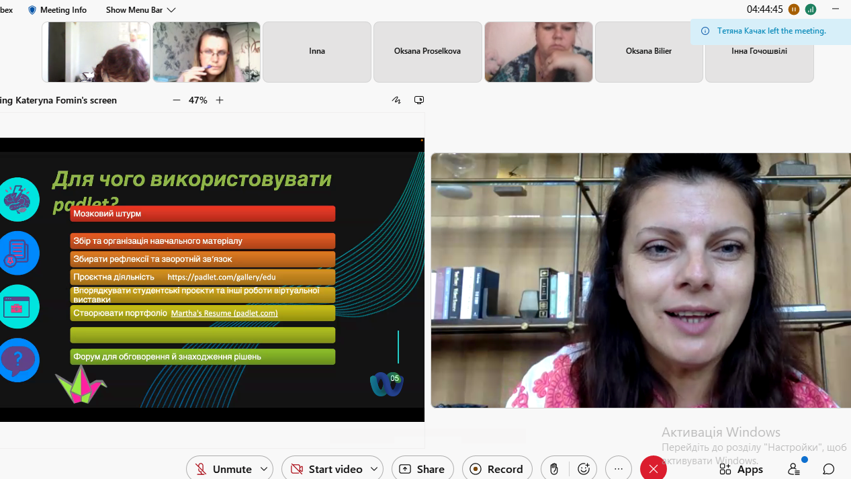Click the raise hand icon

[x=554, y=469]
